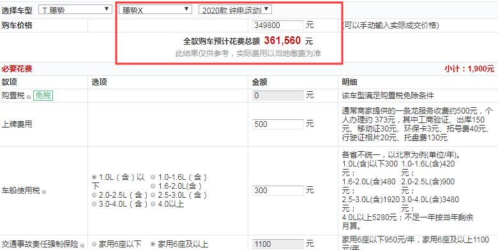The width and height of the screenshot is (498, 250).
Task: Click the red 必要花费 section heading
Action: click(17, 69)
